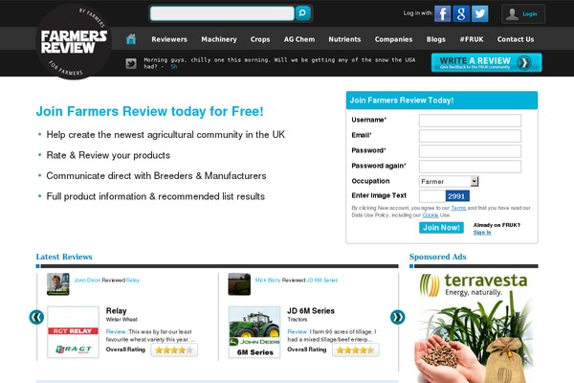This screenshot has height=383, width=574.
Task: Click the Username input field
Action: tap(470, 121)
